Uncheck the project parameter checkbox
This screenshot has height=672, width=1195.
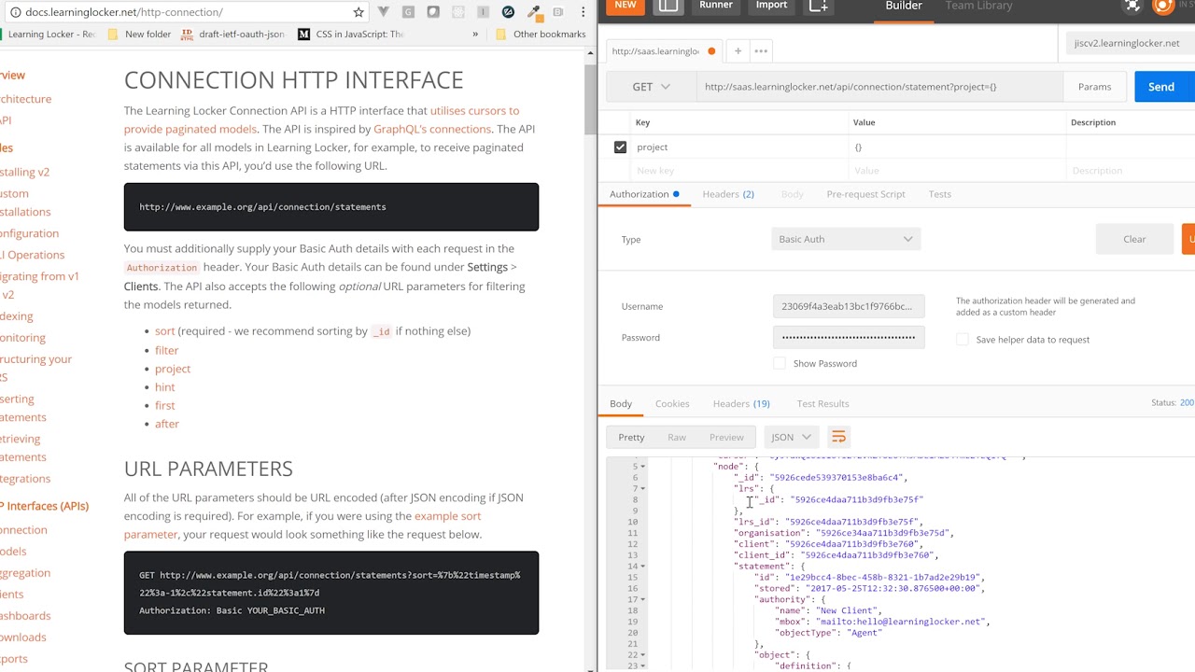(x=620, y=147)
